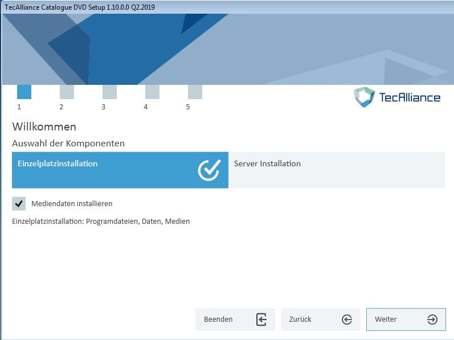Select the highlighted step 1 indicator square
Image resolution: width=454 pixels, height=340 pixels.
pyautogui.click(x=24, y=92)
